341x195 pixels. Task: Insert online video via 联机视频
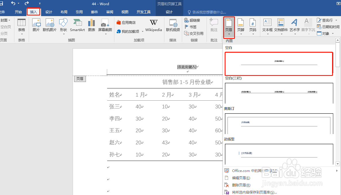tap(173, 26)
